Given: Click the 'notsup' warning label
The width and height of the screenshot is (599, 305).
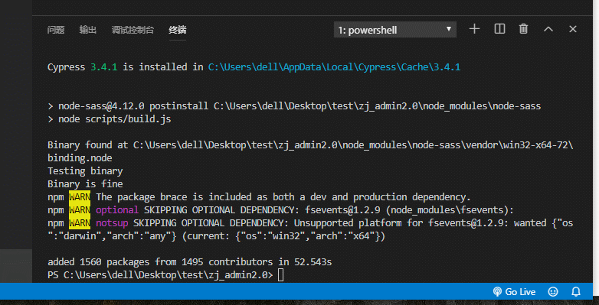Looking at the screenshot, I should pos(112,223).
